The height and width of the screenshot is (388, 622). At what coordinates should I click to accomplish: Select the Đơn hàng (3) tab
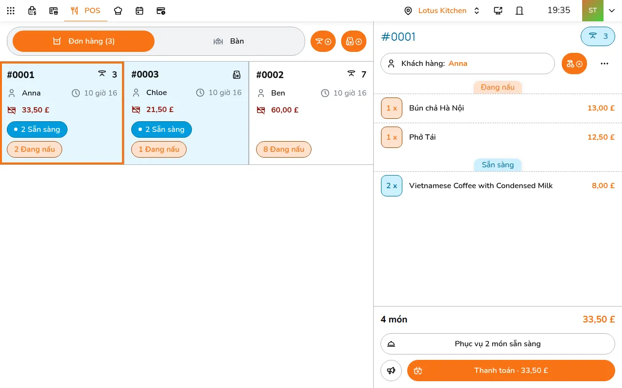tap(84, 41)
